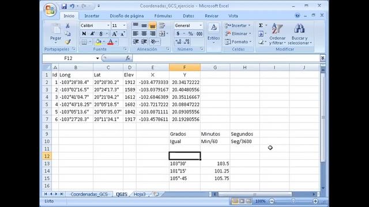
Task: Select sheet tab Coordenadas_GCS
Action: [x=89, y=194]
